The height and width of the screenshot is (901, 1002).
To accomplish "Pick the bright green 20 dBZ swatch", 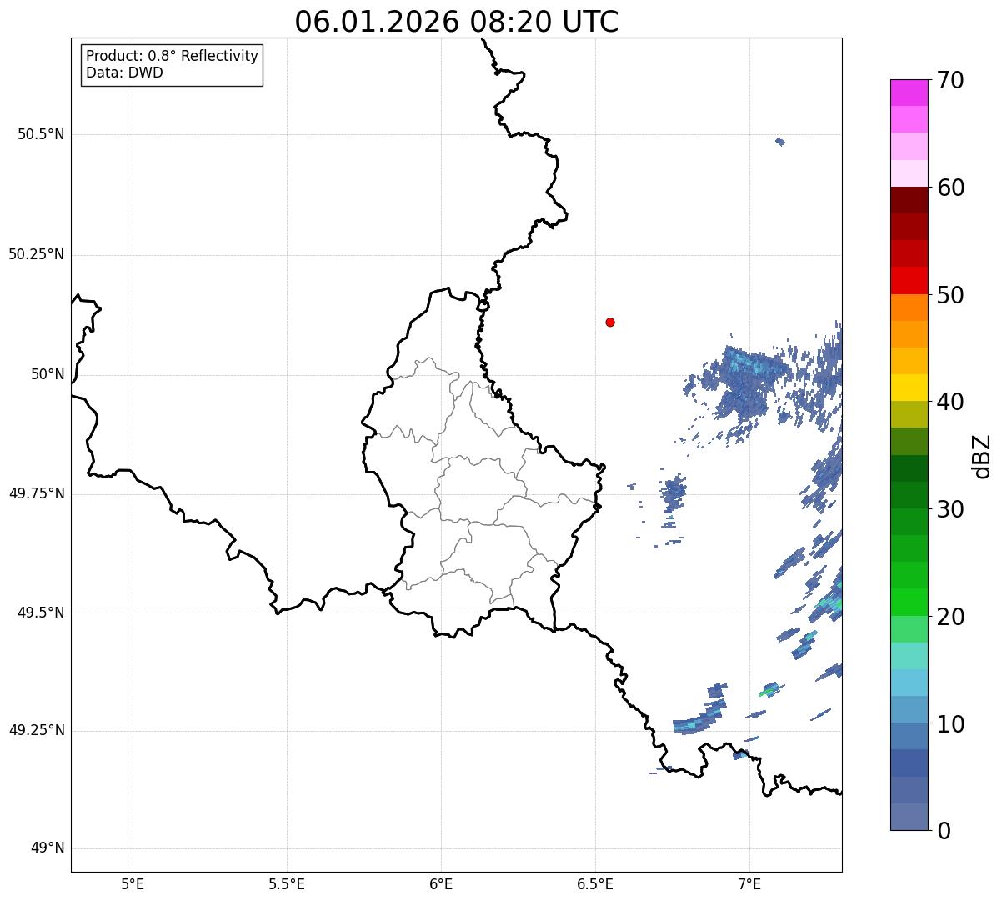I will tap(909, 603).
